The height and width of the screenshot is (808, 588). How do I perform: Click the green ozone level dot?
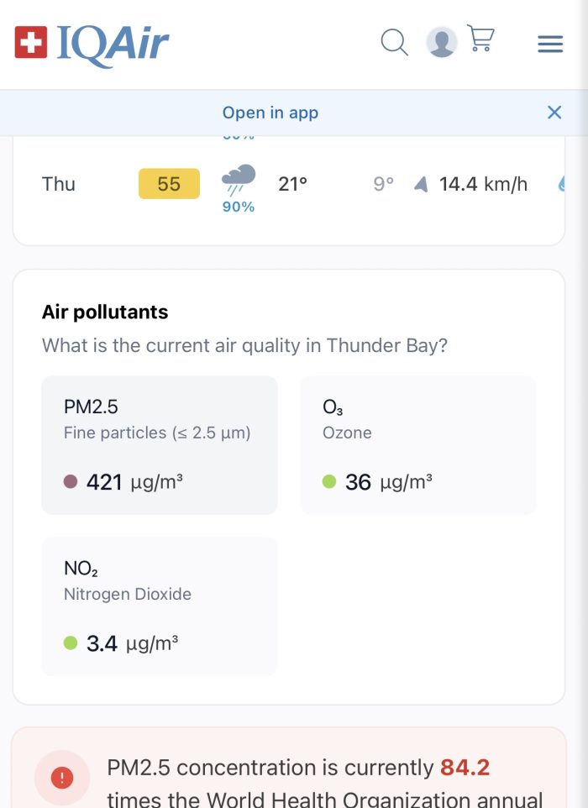click(329, 482)
